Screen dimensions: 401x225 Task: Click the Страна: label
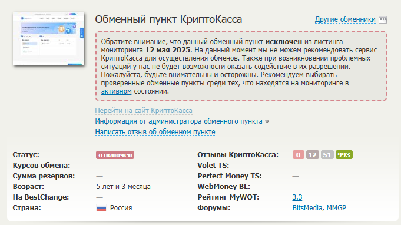point(27,208)
